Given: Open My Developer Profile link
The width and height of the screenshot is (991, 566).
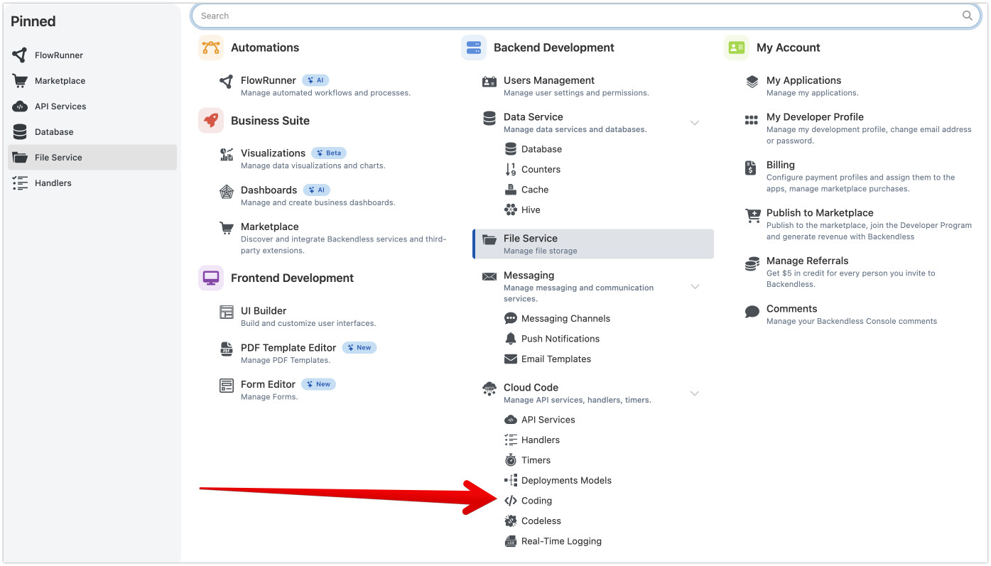Looking at the screenshot, I should (815, 117).
